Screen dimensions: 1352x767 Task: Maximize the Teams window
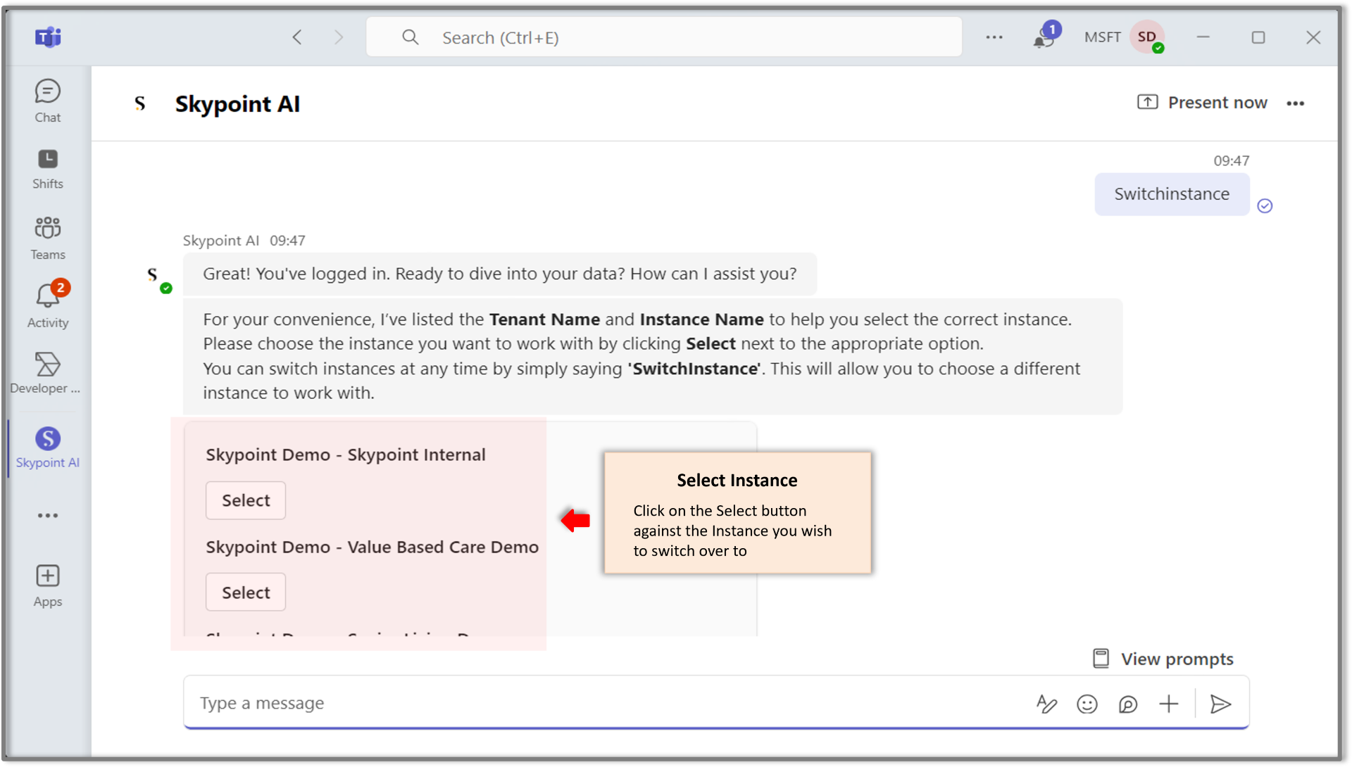point(1258,37)
